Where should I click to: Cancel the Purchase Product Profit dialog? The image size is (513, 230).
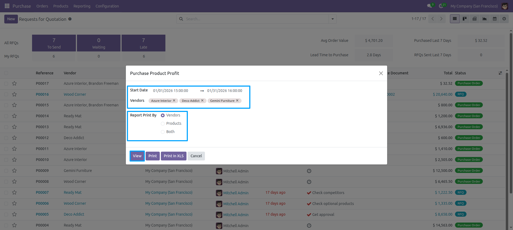(x=196, y=156)
